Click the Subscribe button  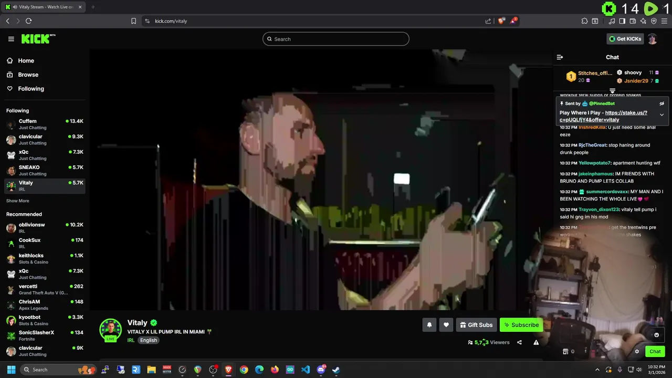tap(521, 325)
